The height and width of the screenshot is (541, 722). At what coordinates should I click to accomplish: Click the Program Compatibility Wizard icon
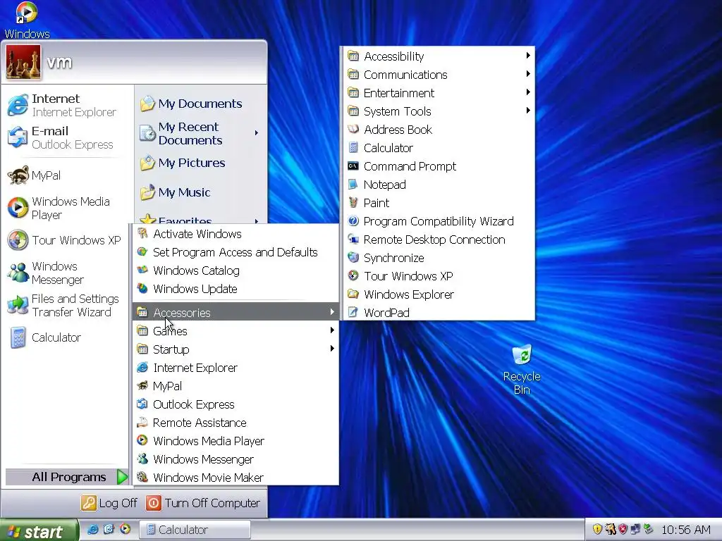353,220
